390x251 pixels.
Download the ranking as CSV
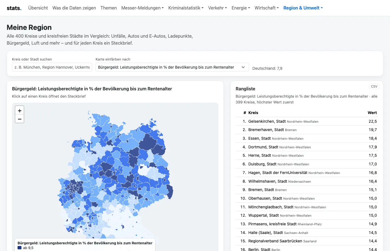click(x=374, y=86)
